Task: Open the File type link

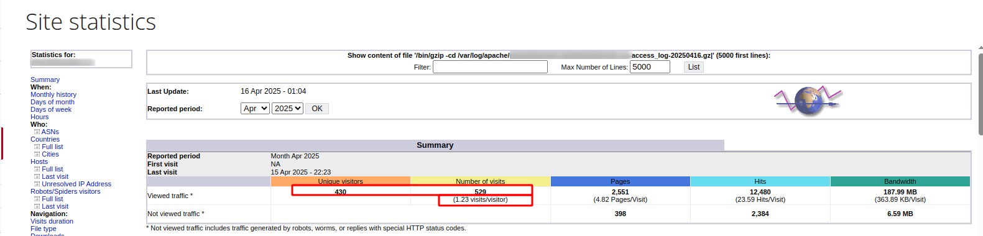Action: point(44,229)
